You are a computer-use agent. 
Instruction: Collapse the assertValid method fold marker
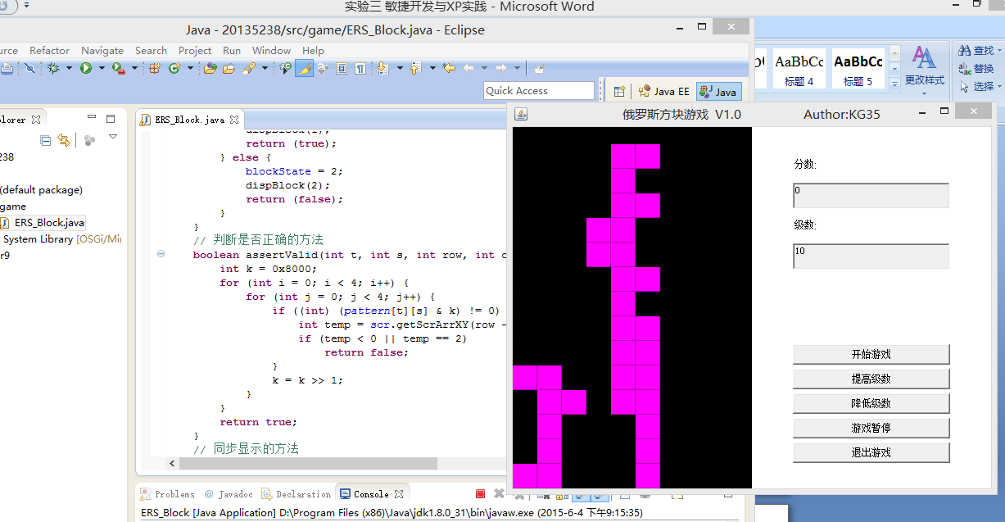click(x=162, y=255)
